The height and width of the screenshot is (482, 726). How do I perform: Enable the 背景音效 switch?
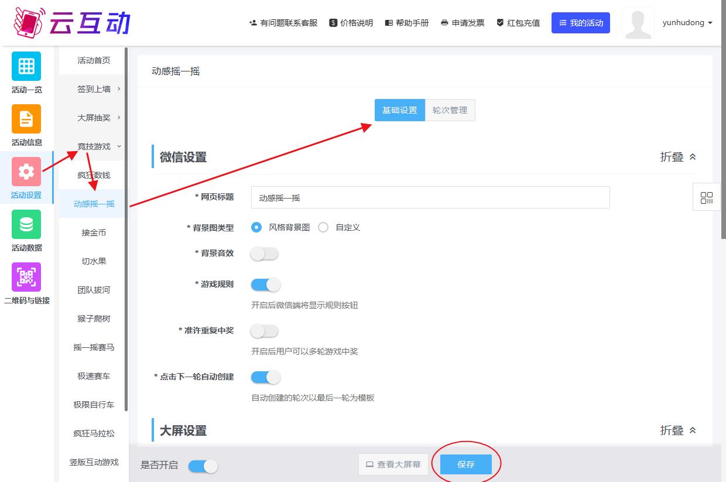265,254
